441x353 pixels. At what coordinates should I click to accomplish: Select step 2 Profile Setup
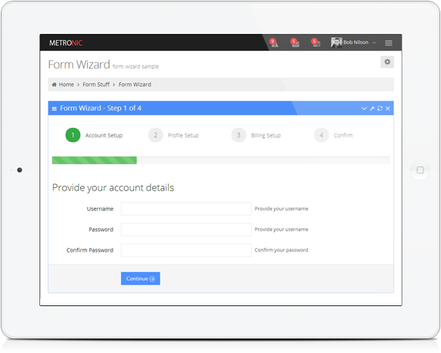(173, 135)
